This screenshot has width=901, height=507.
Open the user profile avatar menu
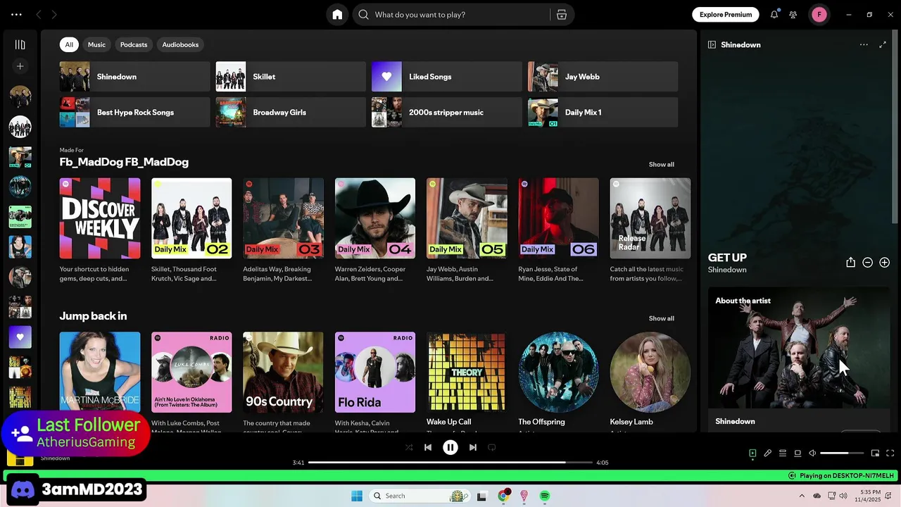click(x=819, y=14)
